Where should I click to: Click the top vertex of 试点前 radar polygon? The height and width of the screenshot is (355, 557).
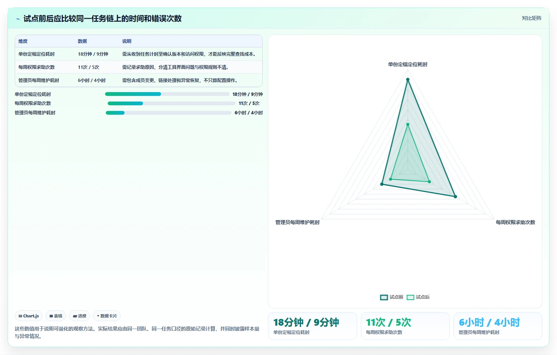click(x=408, y=79)
